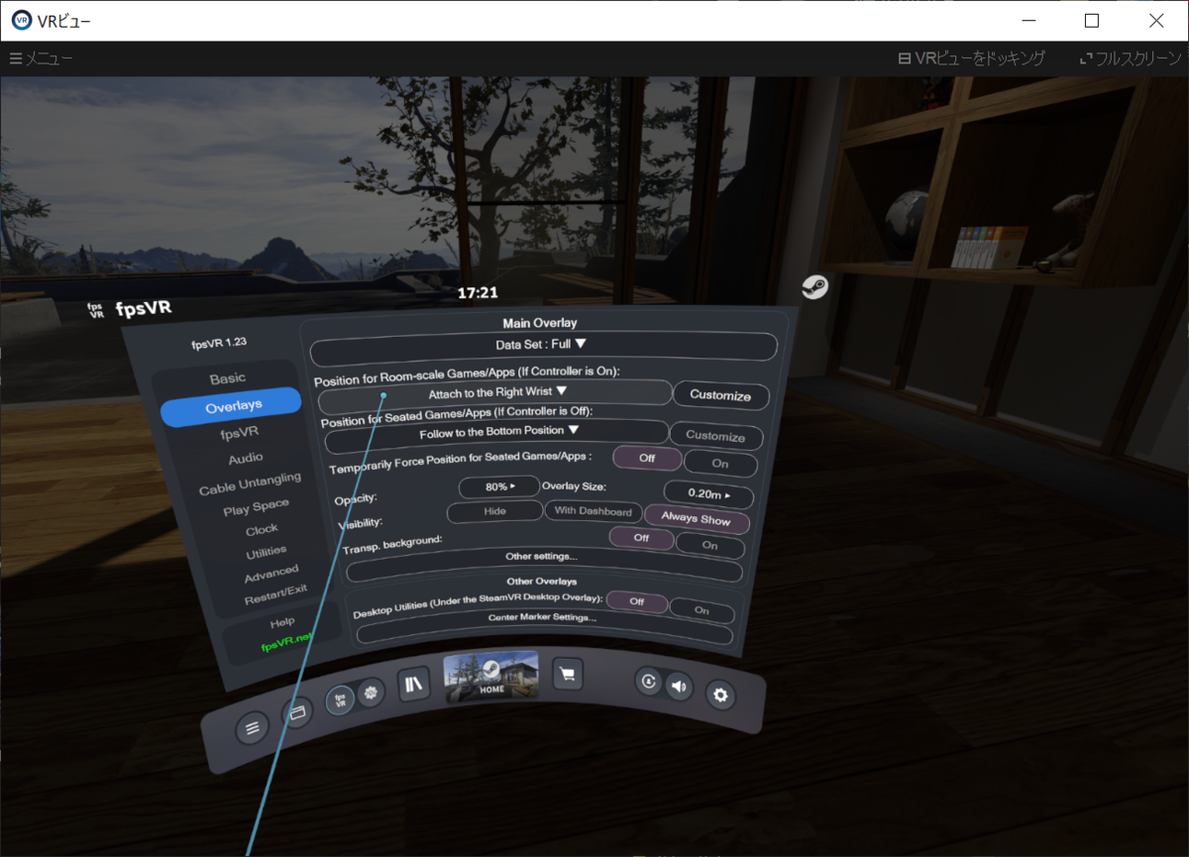Screen dimensions: 1189x857
Task: Open the volume speaker icon
Action: tap(679, 685)
